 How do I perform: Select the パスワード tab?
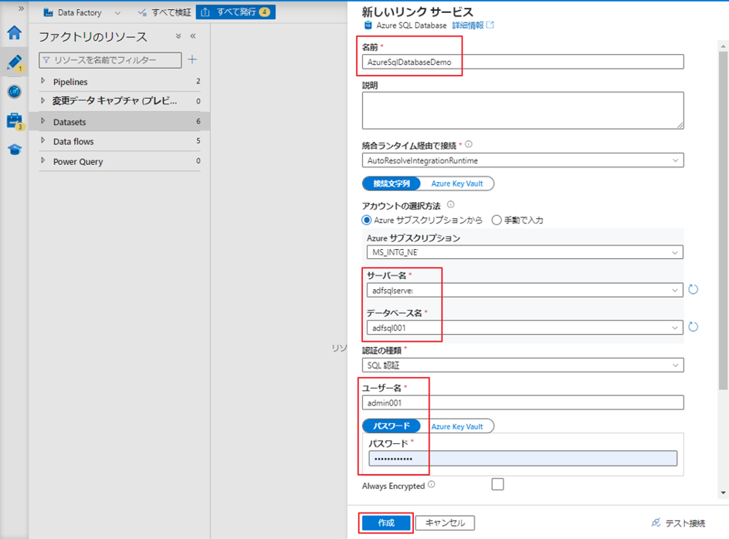pos(392,426)
